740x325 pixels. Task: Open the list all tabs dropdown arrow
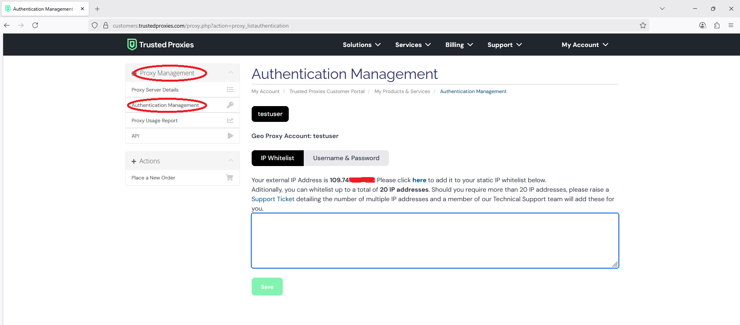point(662,9)
